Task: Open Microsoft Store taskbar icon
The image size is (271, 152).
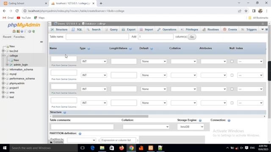Action: coord(112,148)
